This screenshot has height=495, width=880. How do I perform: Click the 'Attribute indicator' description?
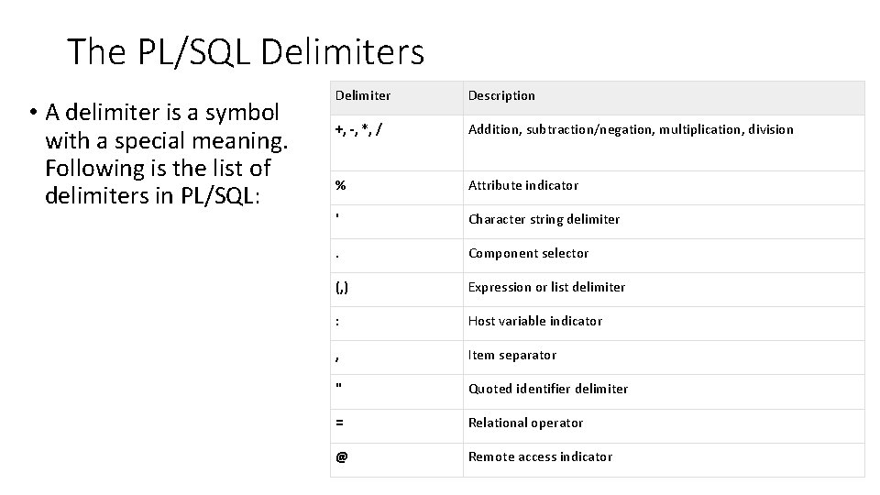(x=523, y=185)
